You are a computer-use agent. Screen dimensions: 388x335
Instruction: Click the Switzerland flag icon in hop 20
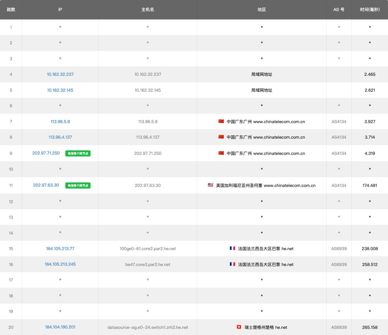[x=239, y=327]
